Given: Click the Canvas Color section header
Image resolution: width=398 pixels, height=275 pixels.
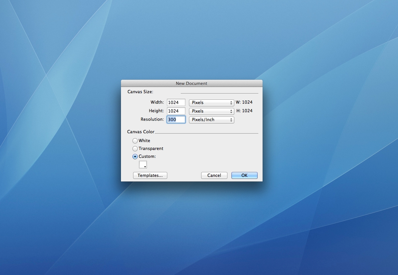Looking at the screenshot, I should 141,132.
